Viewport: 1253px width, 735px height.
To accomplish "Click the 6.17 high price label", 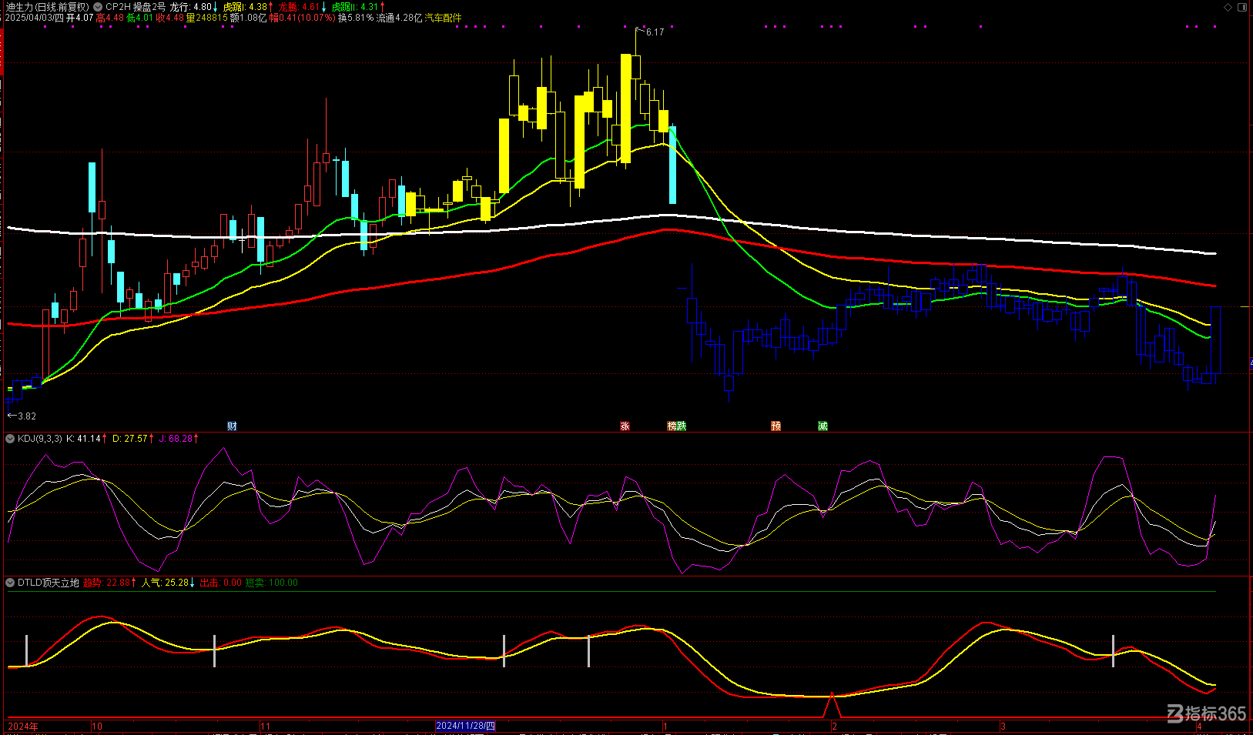I will pos(655,32).
